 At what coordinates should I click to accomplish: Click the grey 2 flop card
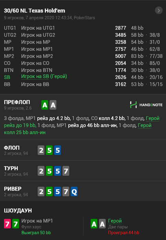pos(41,150)
